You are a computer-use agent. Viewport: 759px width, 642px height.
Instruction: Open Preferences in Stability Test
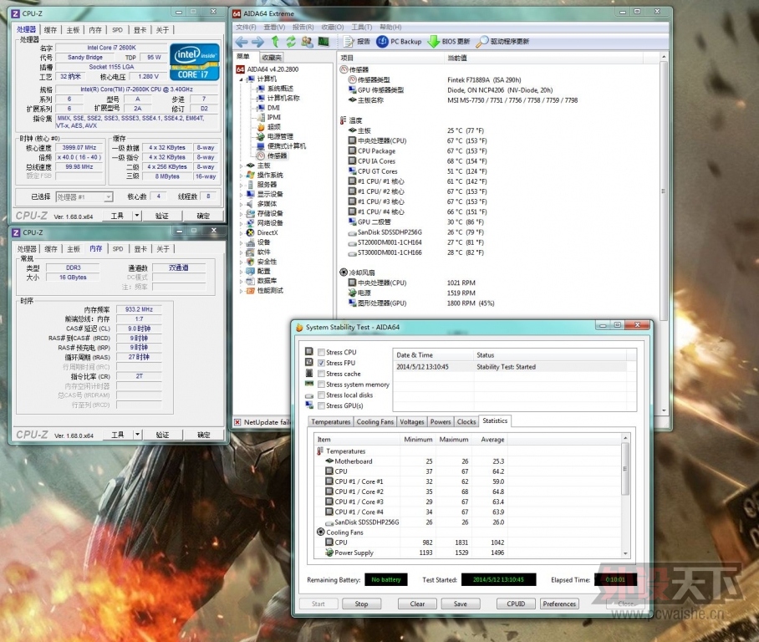(x=559, y=604)
